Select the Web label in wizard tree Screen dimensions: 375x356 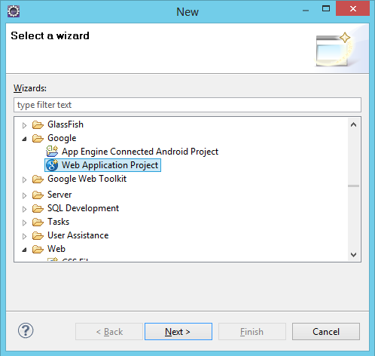click(56, 249)
